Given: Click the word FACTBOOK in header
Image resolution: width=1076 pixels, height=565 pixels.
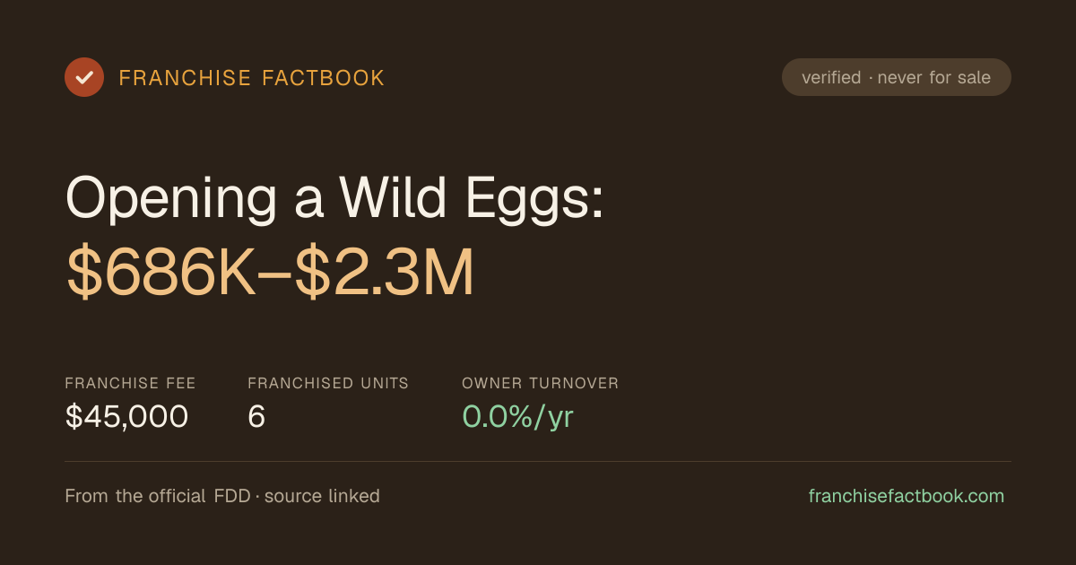Looking at the screenshot, I should coord(323,78).
